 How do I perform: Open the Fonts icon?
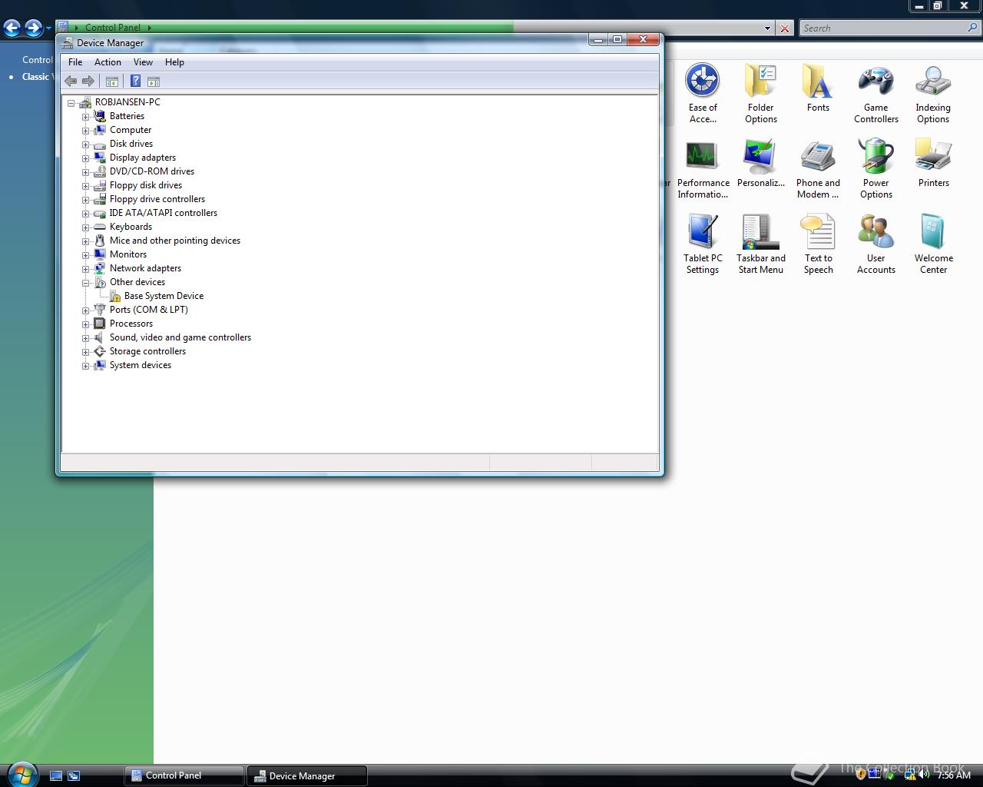click(x=818, y=88)
